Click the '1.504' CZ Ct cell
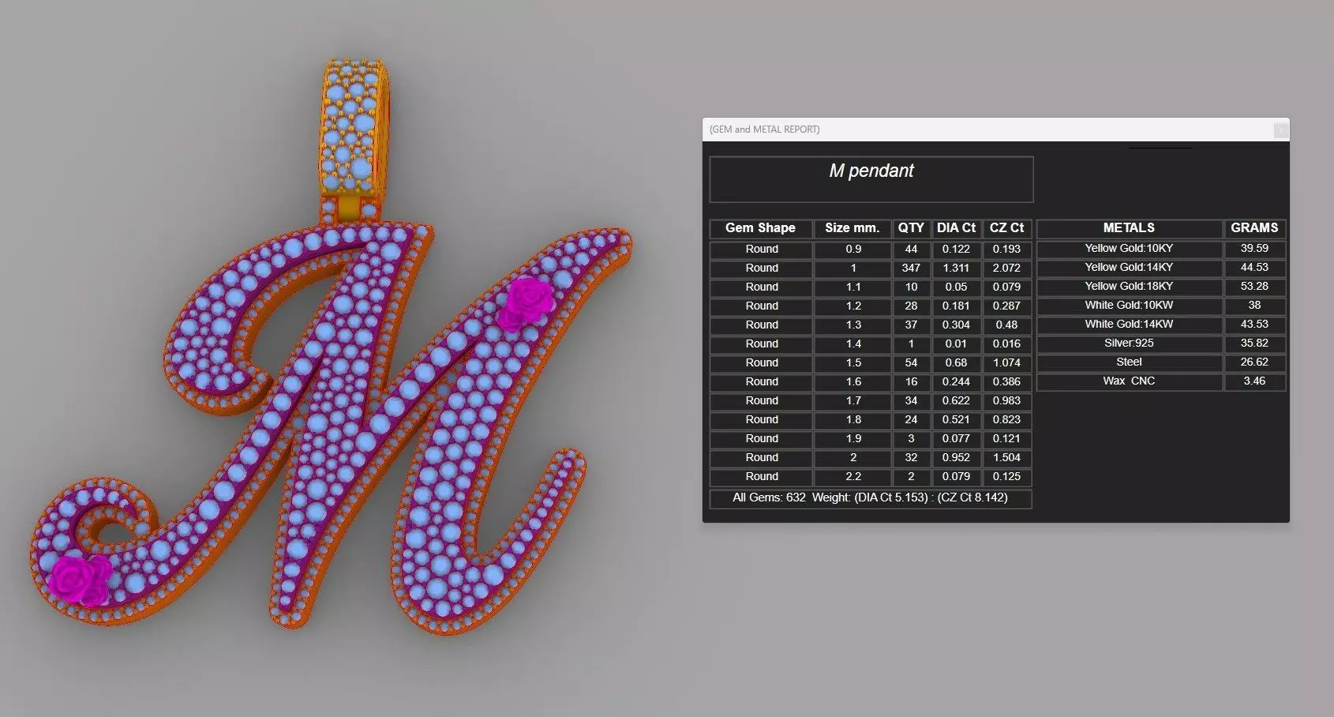This screenshot has height=717, width=1334. pos(1007,458)
